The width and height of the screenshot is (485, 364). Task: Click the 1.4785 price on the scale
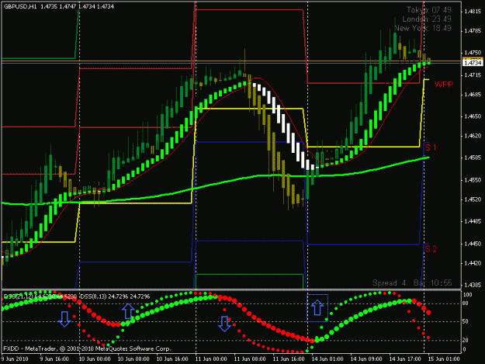click(x=473, y=31)
